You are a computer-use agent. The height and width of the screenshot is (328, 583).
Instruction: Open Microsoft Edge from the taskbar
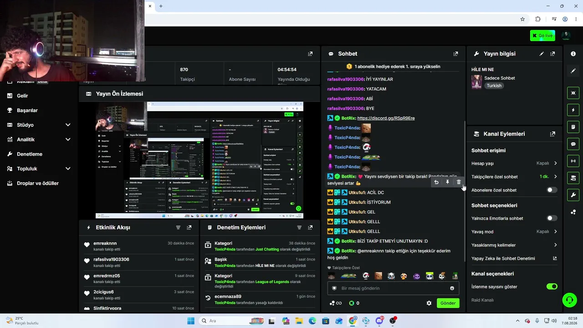coord(312,321)
